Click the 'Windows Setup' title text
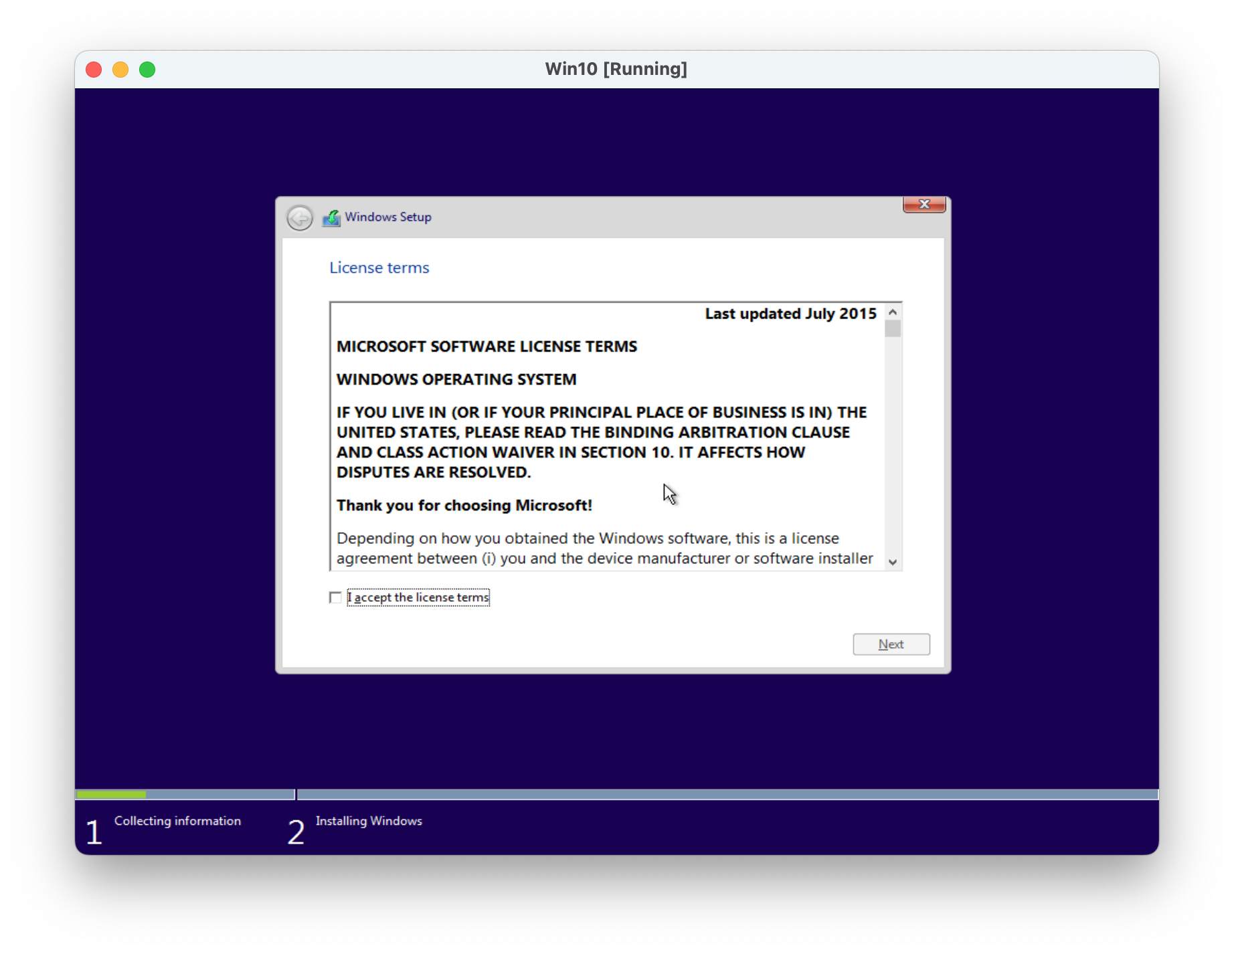Screen dimensions: 1234x954 (388, 217)
